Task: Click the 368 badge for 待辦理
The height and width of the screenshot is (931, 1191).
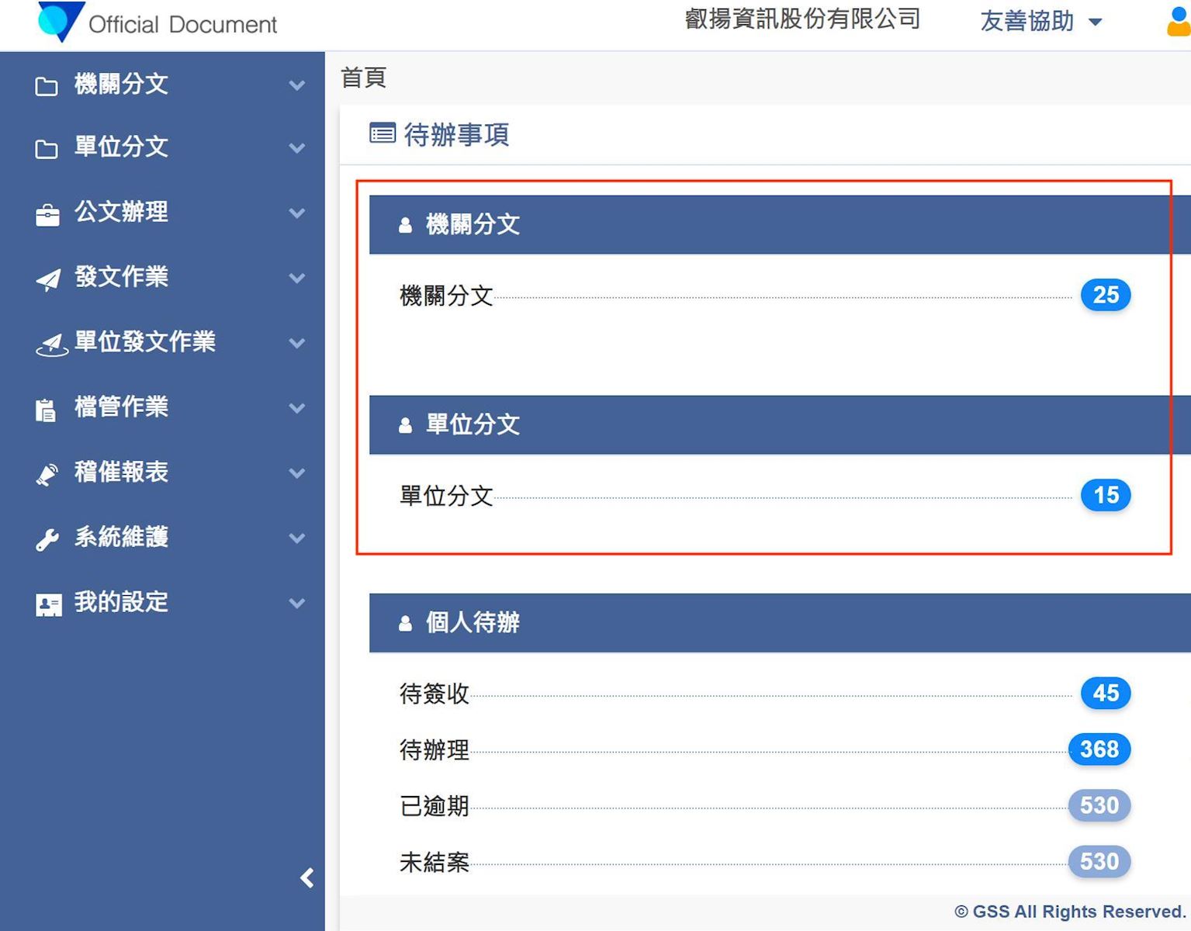Action: pos(1099,749)
